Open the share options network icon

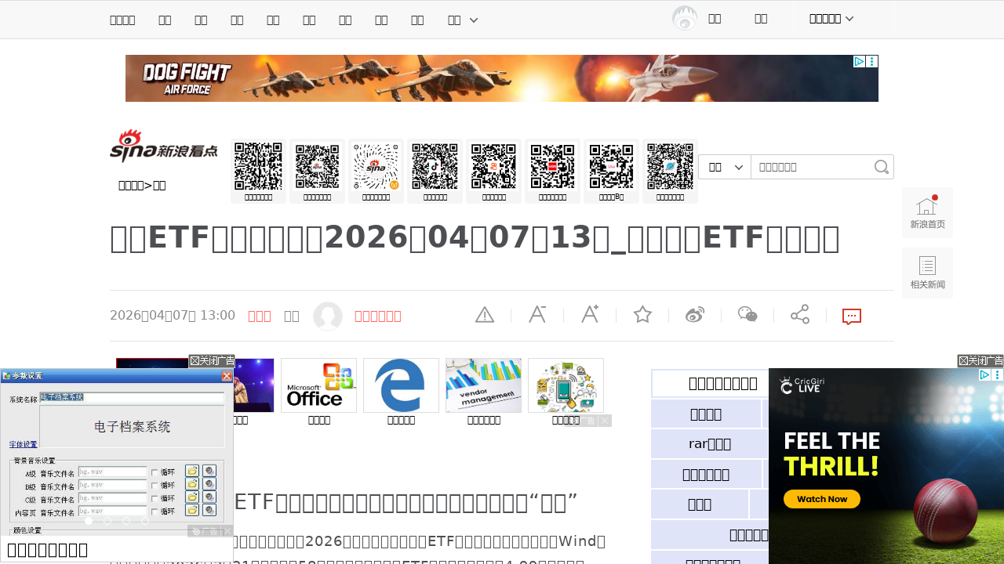[799, 313]
